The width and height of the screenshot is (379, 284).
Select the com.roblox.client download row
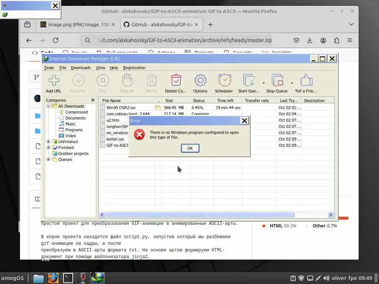217,114
